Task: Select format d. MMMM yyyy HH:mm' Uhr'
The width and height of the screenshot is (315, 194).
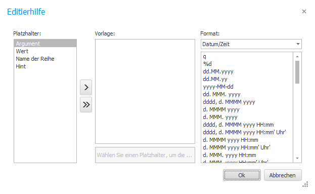Action: [x=247, y=147]
